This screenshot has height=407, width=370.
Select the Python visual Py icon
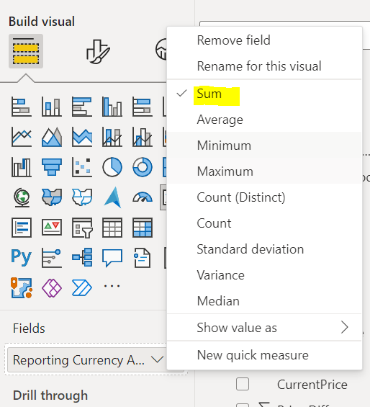tap(22, 257)
